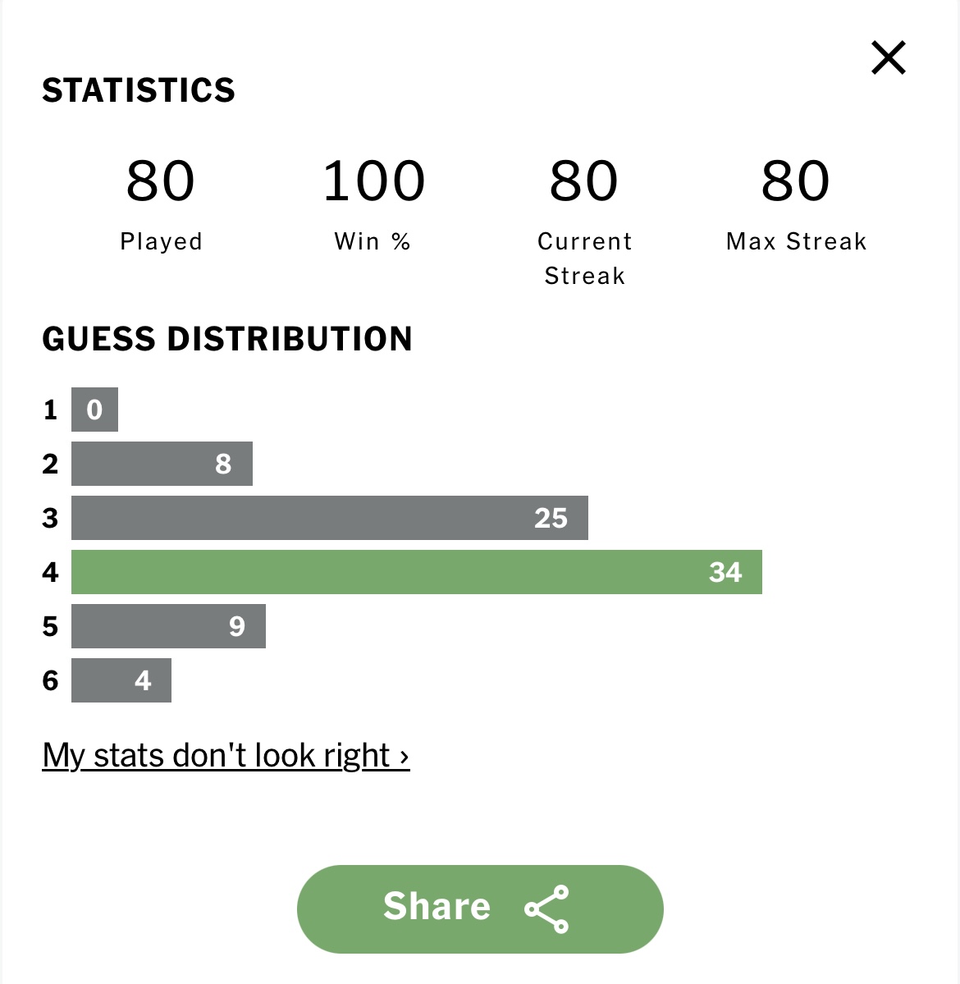Open the "My stats don't look right" link
Image resolution: width=960 pixels, height=984 pixels.
coord(226,755)
